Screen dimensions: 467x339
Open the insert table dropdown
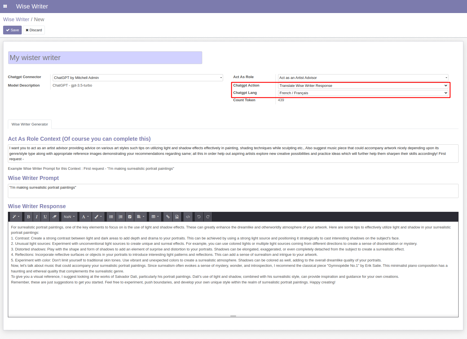155,217
